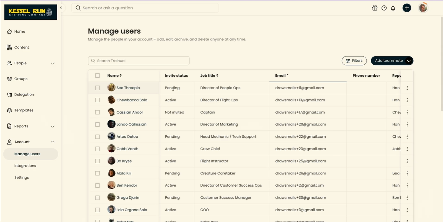The image size is (443, 222).
Task: Select the Cassian Andor row checkbox
Action: (x=97, y=112)
